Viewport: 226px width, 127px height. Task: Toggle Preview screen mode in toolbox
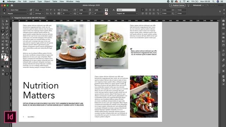coord(7,74)
